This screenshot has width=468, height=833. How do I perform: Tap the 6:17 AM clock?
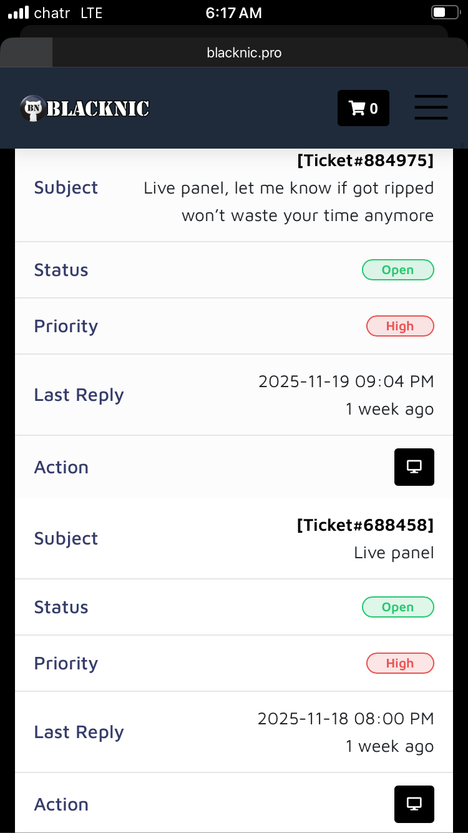(234, 13)
